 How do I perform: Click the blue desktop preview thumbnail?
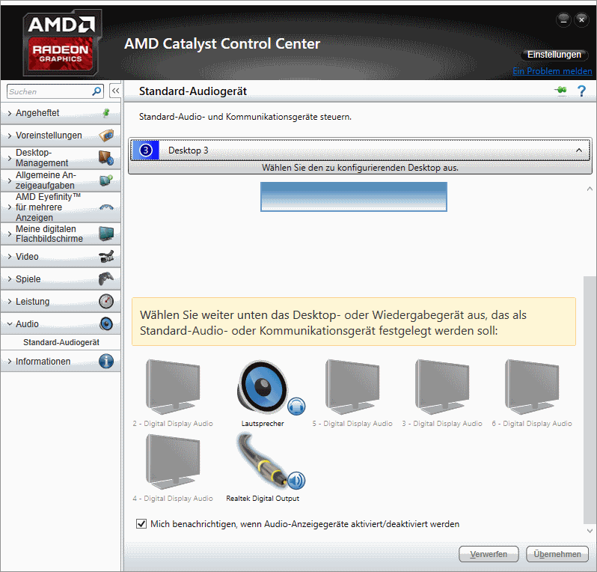coord(354,197)
